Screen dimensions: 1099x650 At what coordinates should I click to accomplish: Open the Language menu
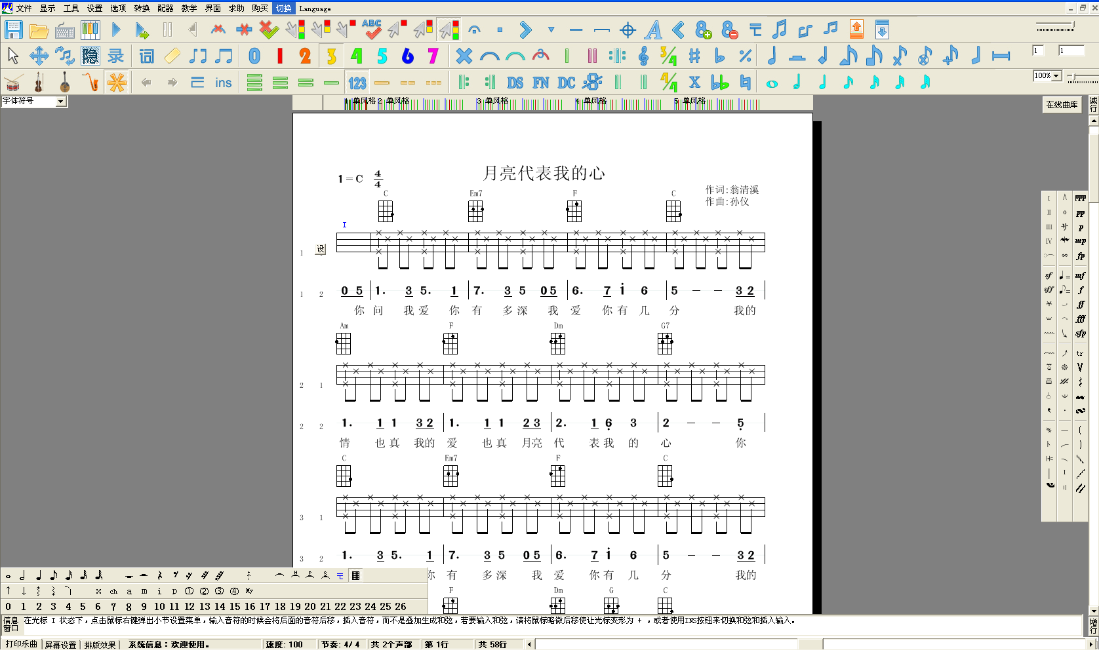click(x=315, y=9)
